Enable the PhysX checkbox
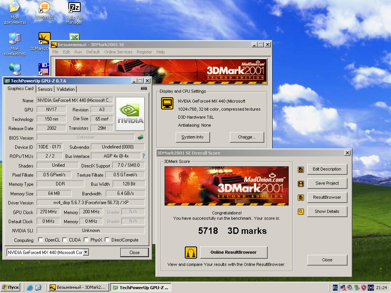 (86, 240)
